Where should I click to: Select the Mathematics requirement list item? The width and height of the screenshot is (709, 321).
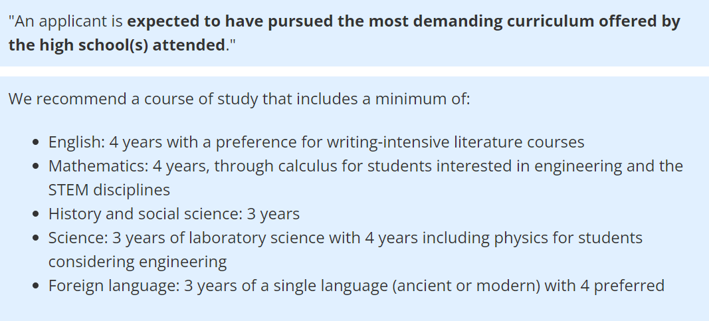pos(365,165)
